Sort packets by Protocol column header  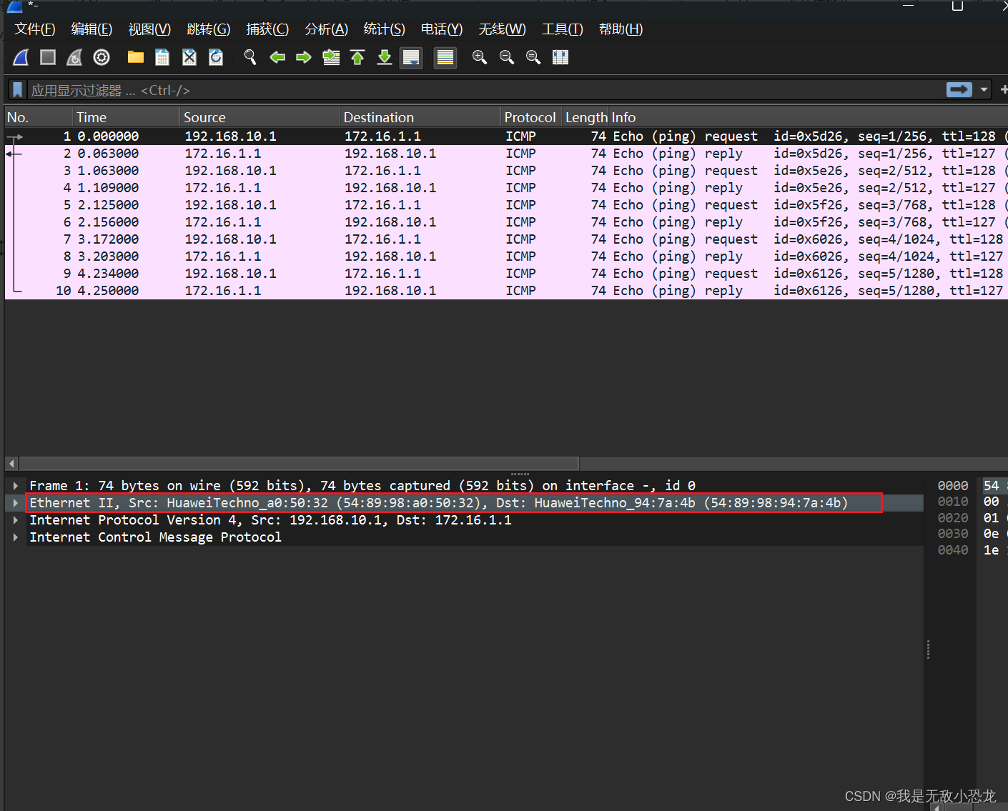[530, 117]
